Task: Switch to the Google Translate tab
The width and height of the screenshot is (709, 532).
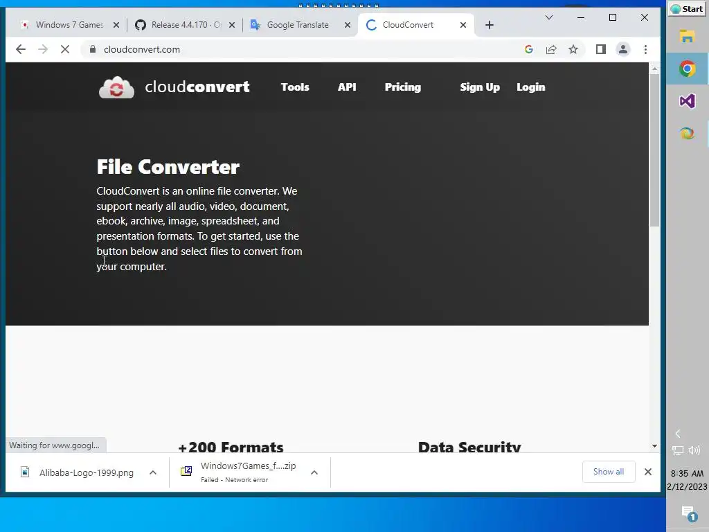Action: click(298, 25)
